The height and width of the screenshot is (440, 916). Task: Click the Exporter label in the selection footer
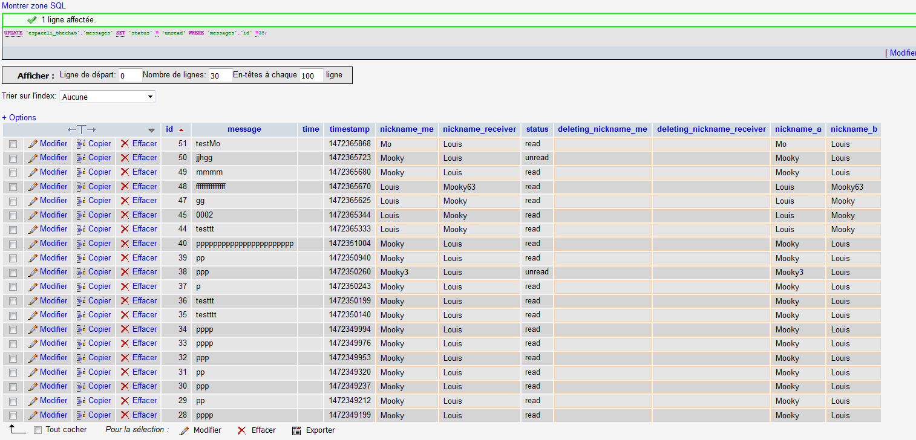pyautogui.click(x=321, y=430)
